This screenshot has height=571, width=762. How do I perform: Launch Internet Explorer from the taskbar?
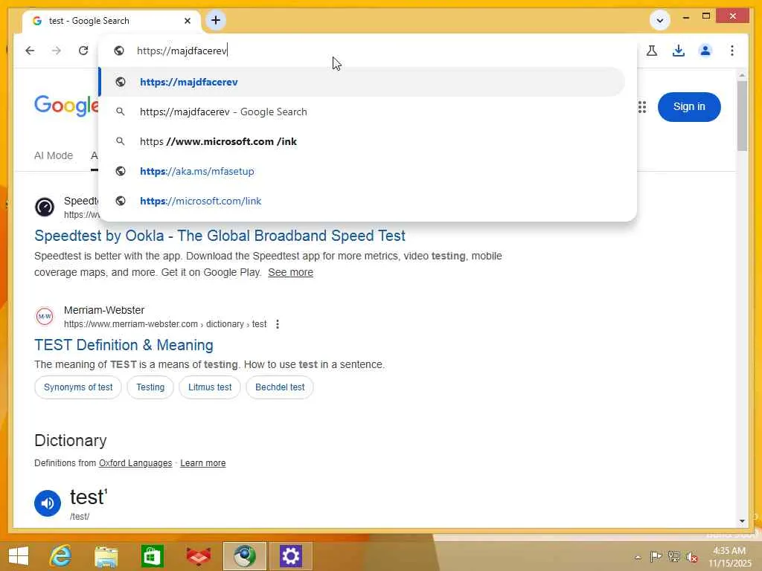point(61,556)
